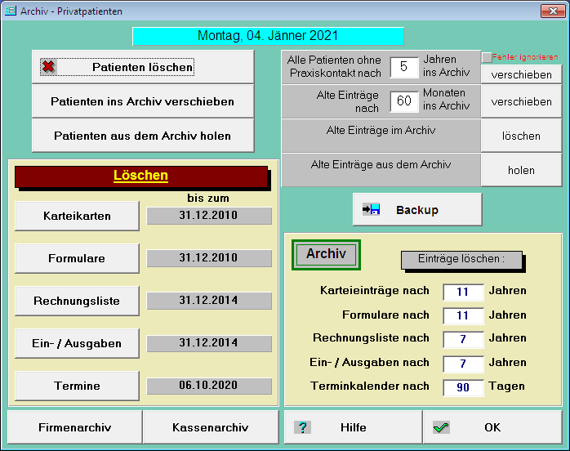Toggle the Fehler ignorieren checkbox
This screenshot has height=451, width=570.
[487, 58]
